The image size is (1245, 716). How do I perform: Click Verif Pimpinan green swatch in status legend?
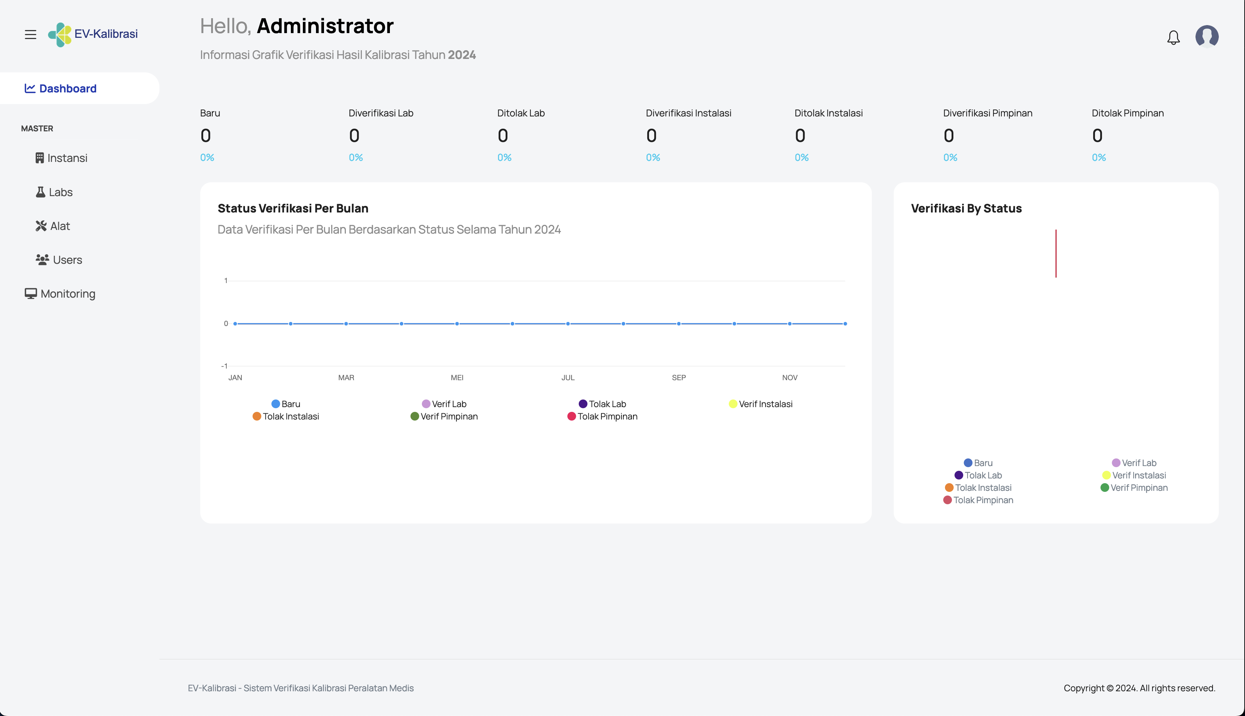click(1104, 488)
